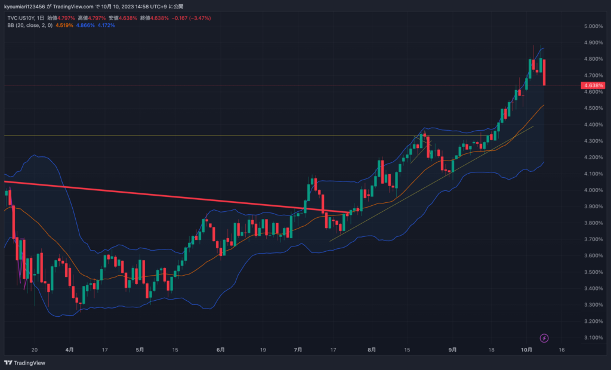Click the BB upper band value 4.866%
The height and width of the screenshot is (370, 611).
pyautogui.click(x=85, y=25)
